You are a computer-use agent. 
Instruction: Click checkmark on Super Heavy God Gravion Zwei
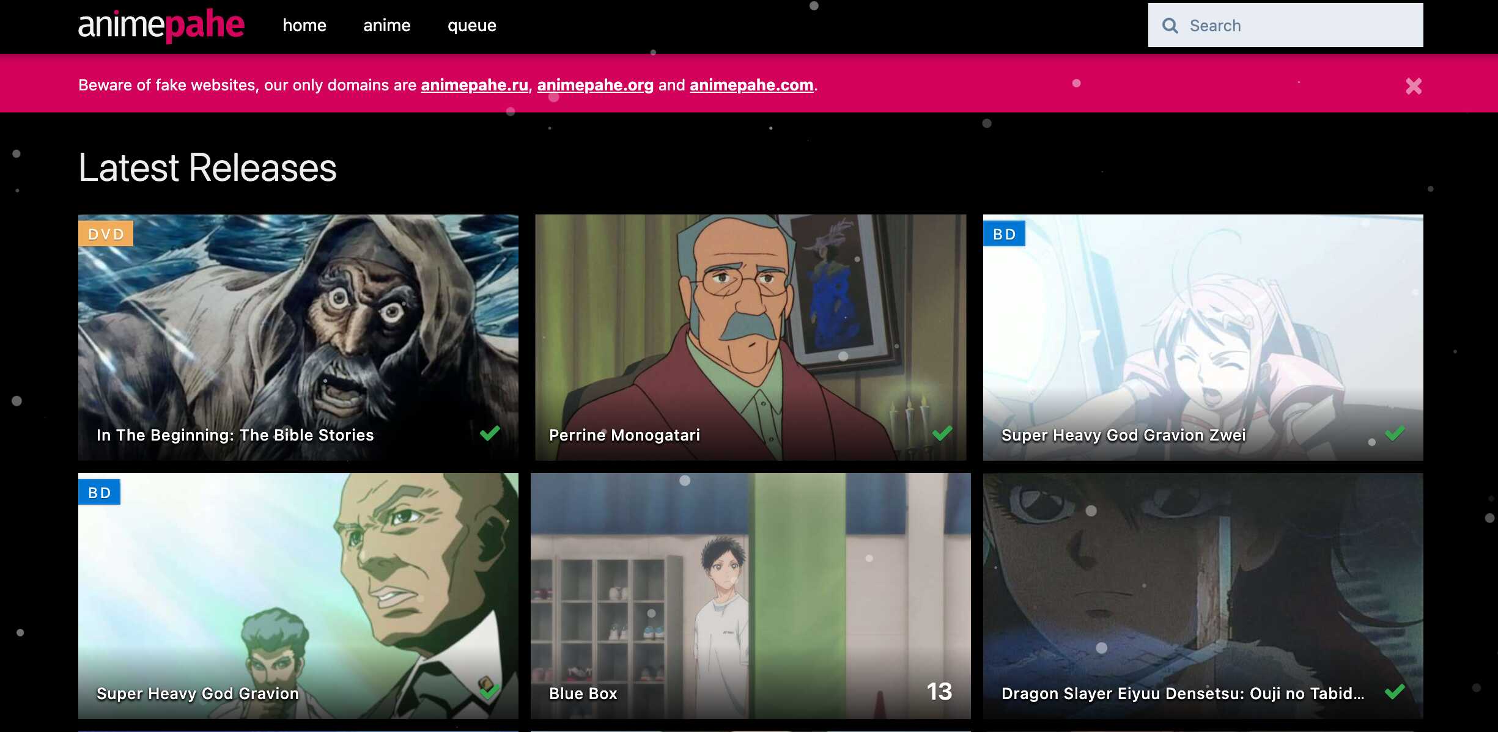1395,433
